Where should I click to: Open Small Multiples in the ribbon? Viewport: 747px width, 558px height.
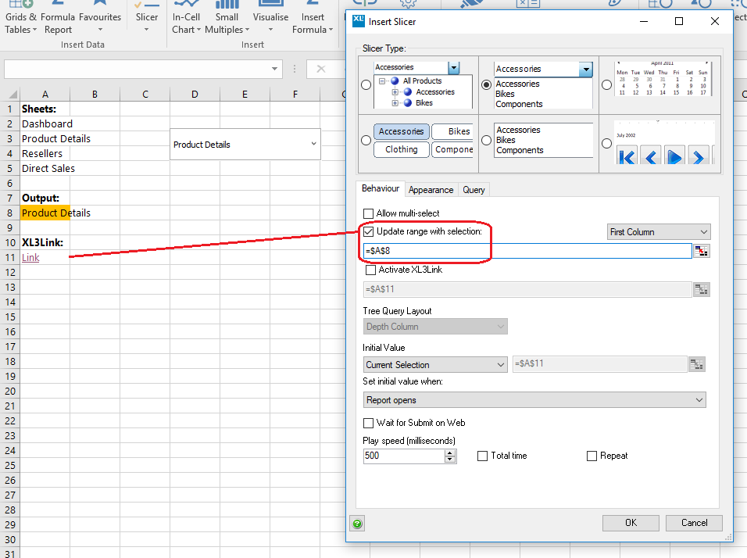pyautogui.click(x=227, y=19)
